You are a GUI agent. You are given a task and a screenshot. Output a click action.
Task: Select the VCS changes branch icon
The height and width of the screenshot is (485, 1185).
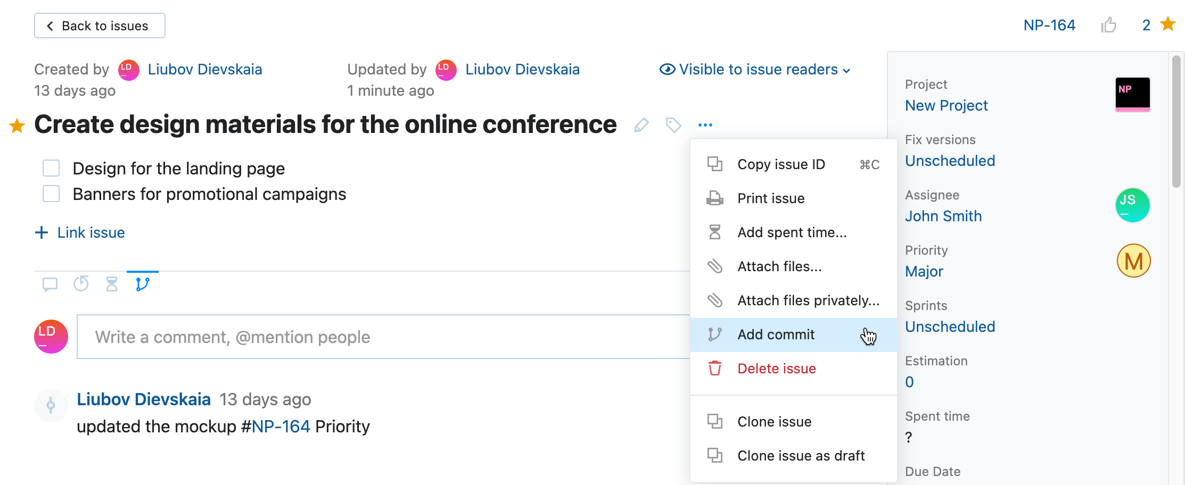coord(142,285)
